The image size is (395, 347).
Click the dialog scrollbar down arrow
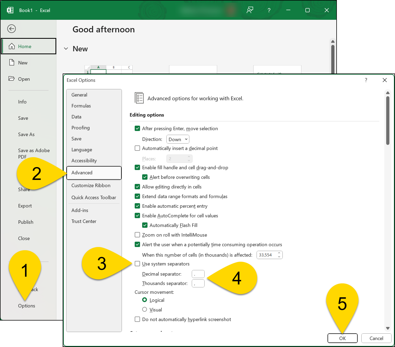[388, 328]
